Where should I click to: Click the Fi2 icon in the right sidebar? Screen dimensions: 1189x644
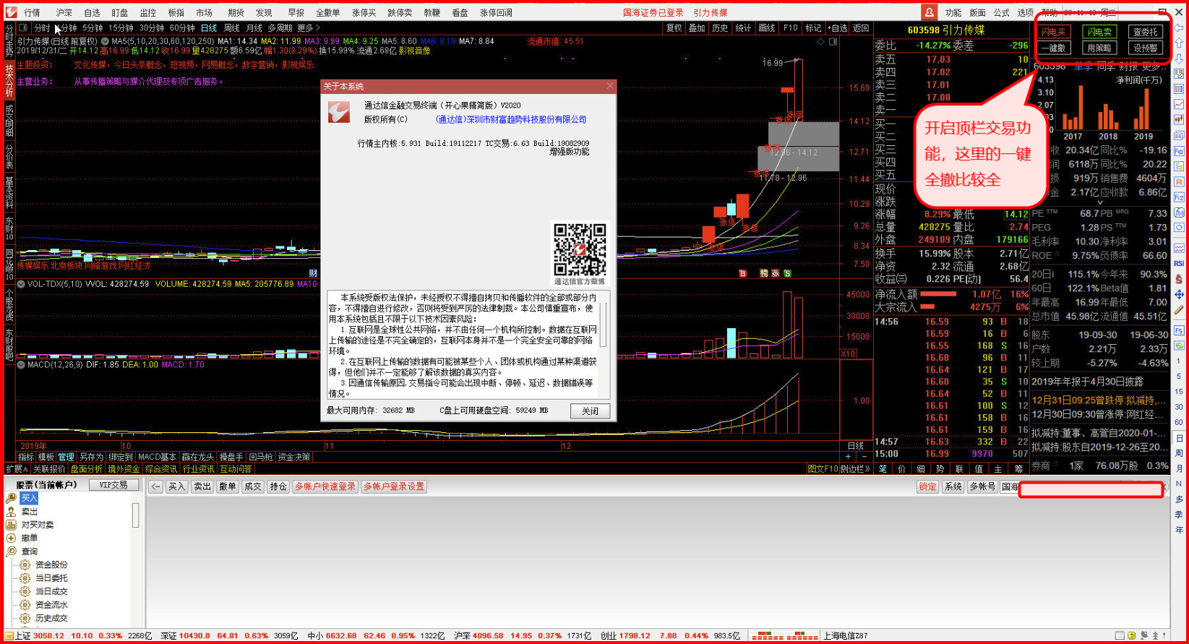point(1179,197)
